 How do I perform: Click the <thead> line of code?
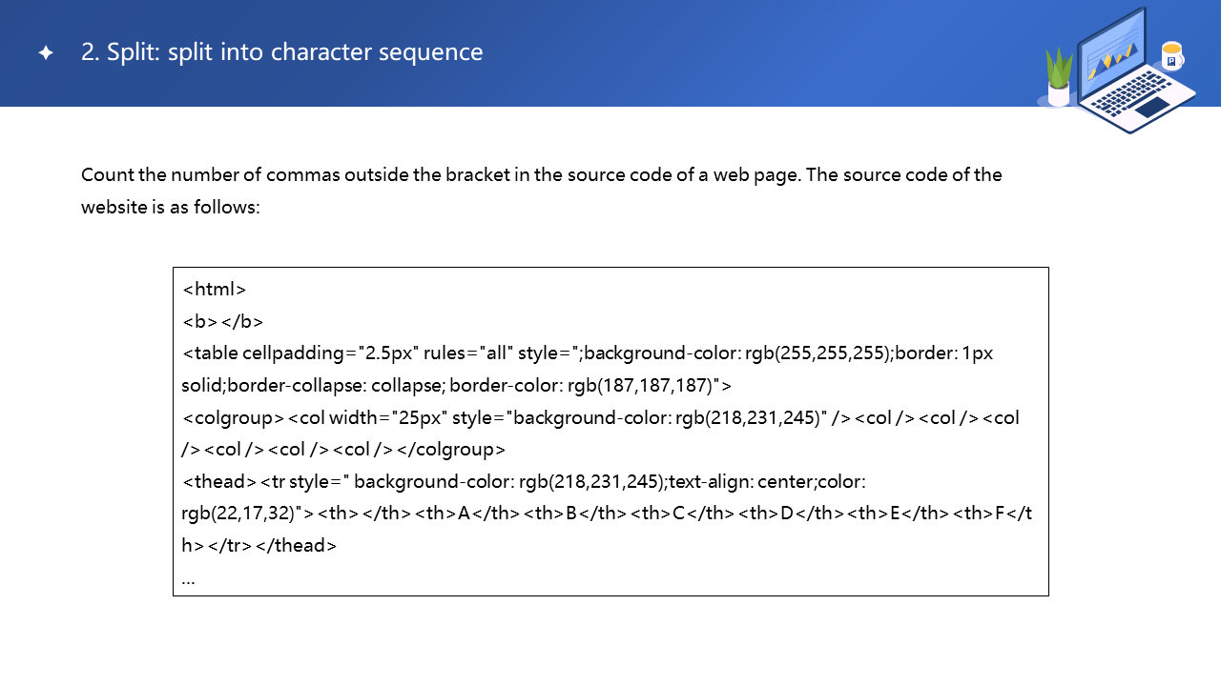(x=523, y=482)
